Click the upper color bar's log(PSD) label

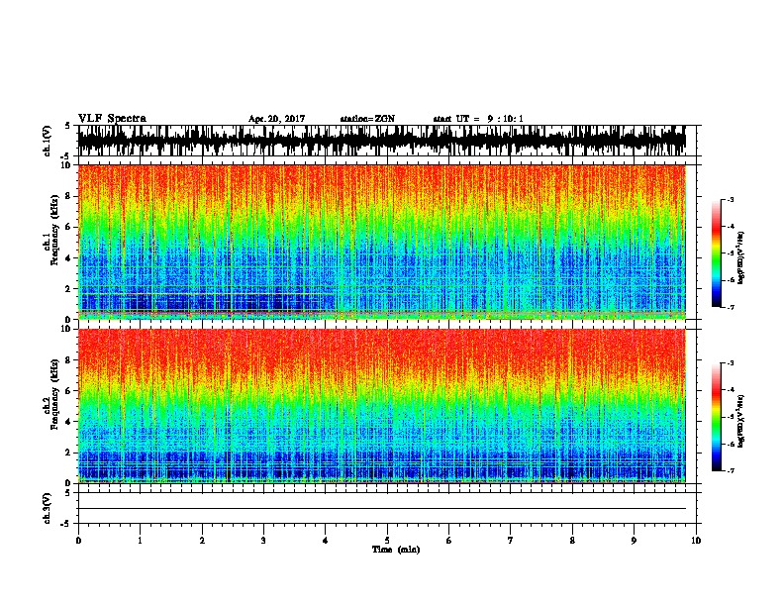coord(741,257)
